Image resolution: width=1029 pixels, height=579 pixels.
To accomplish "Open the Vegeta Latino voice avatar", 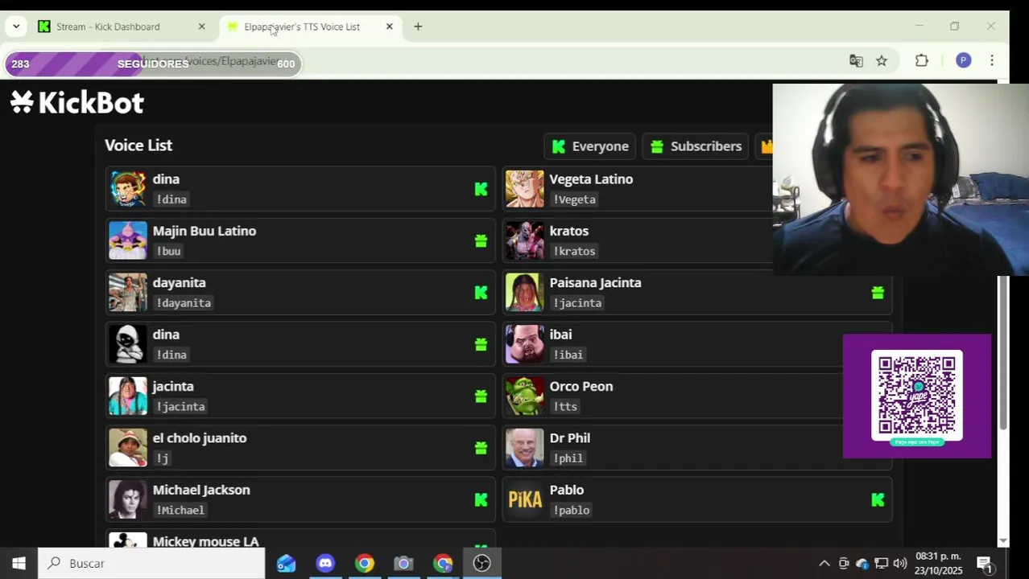I will [524, 189].
